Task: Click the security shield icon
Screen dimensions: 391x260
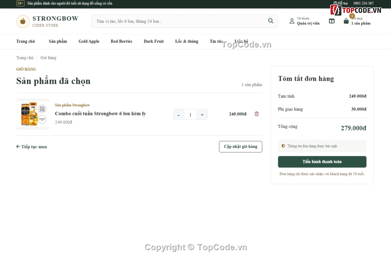Action: click(x=283, y=146)
